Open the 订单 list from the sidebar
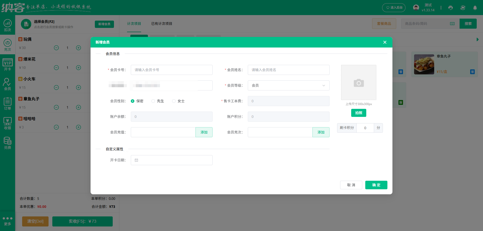 click(7, 103)
